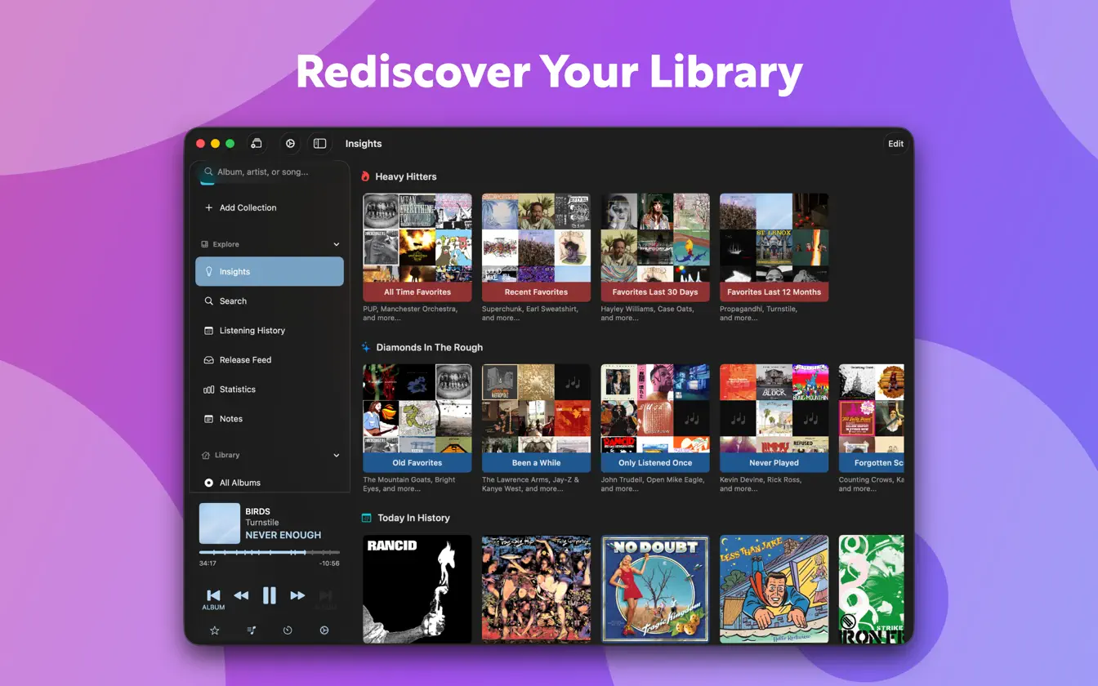Open the green Strike Anywhere album cover
This screenshot has height=686, width=1098.
click(x=872, y=589)
